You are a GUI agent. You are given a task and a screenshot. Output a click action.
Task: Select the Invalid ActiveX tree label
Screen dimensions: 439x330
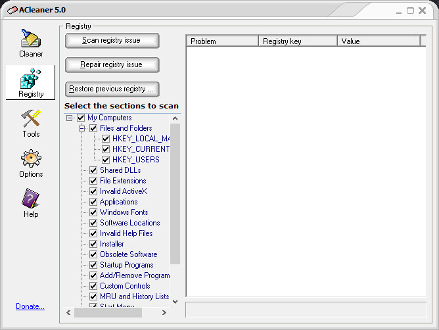123,191
